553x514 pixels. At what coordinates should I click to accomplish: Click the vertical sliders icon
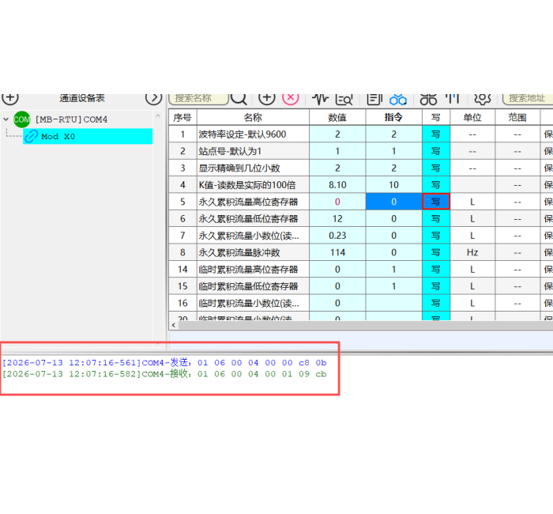point(452,99)
